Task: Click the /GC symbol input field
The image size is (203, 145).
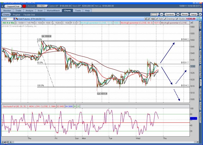Action: click(8, 19)
